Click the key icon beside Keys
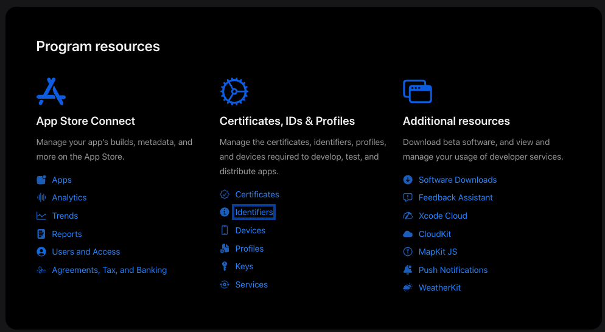The image size is (605, 332). pyautogui.click(x=225, y=266)
